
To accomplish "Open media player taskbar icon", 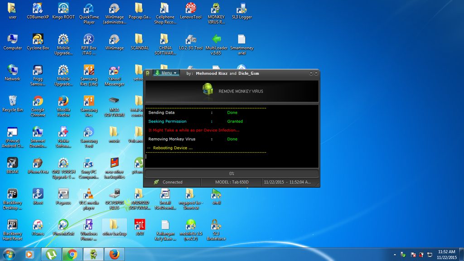I will [29, 254].
